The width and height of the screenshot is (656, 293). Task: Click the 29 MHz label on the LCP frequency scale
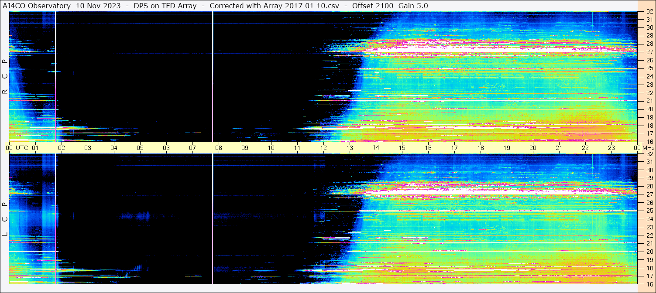[649, 178]
